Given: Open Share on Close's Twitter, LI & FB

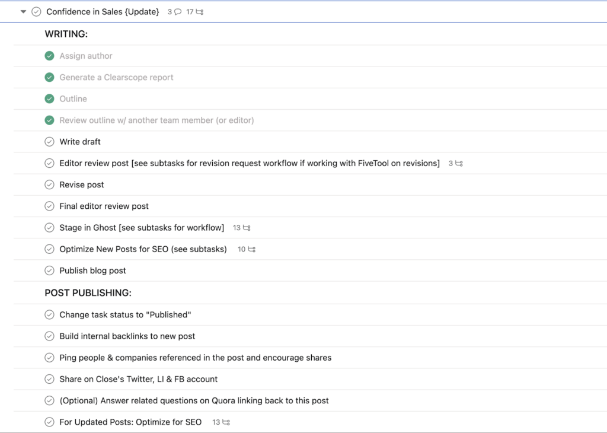Looking at the screenshot, I should (139, 379).
